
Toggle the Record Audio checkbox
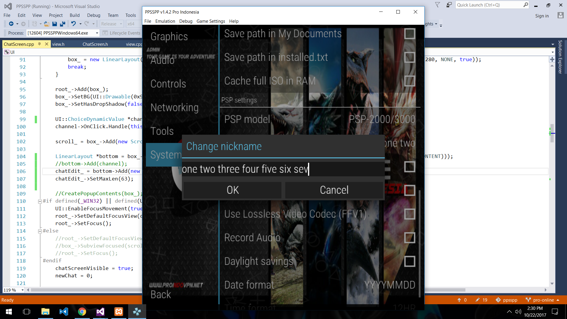tap(410, 237)
